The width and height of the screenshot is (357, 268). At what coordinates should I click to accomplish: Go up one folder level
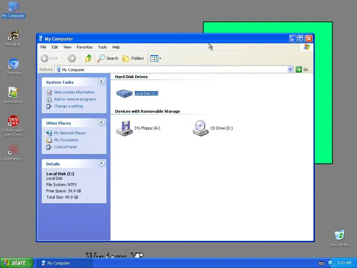coord(88,58)
